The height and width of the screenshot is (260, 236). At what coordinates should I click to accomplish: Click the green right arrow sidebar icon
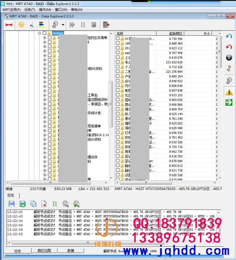click(x=229, y=102)
